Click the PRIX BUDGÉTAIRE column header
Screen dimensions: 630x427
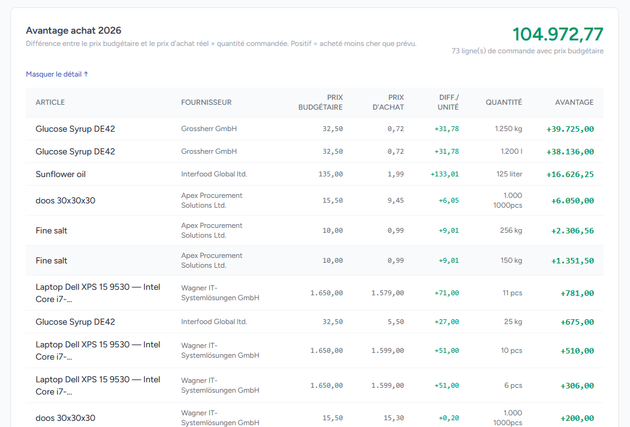[320, 102]
